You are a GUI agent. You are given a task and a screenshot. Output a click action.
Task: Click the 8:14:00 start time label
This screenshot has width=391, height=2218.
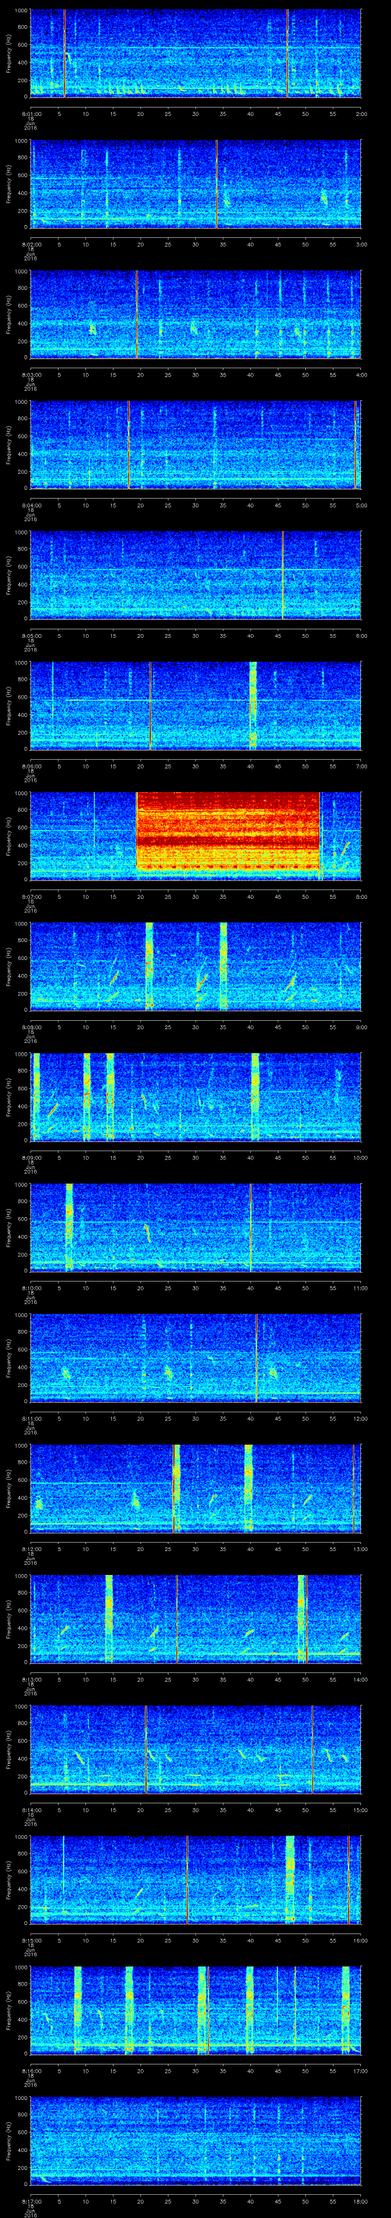[x=32, y=1810]
